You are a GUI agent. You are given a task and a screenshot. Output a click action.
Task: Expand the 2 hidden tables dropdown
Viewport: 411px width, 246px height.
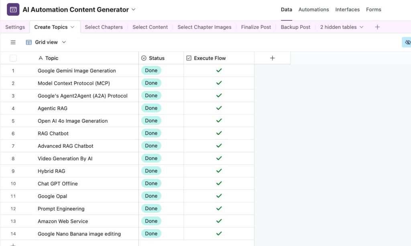coord(362,27)
